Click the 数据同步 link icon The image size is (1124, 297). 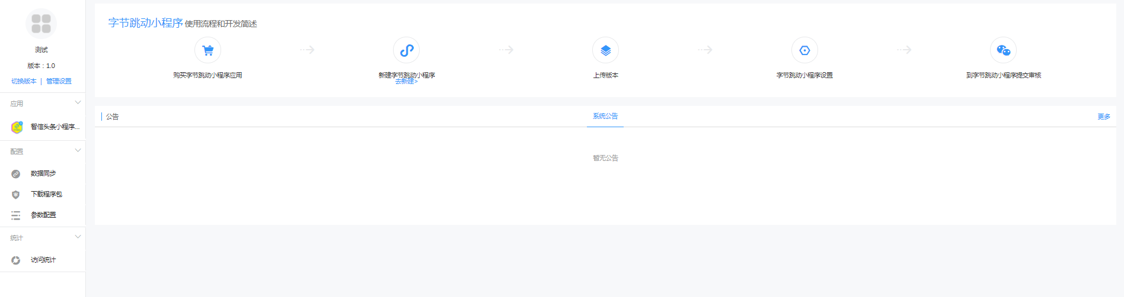point(16,174)
